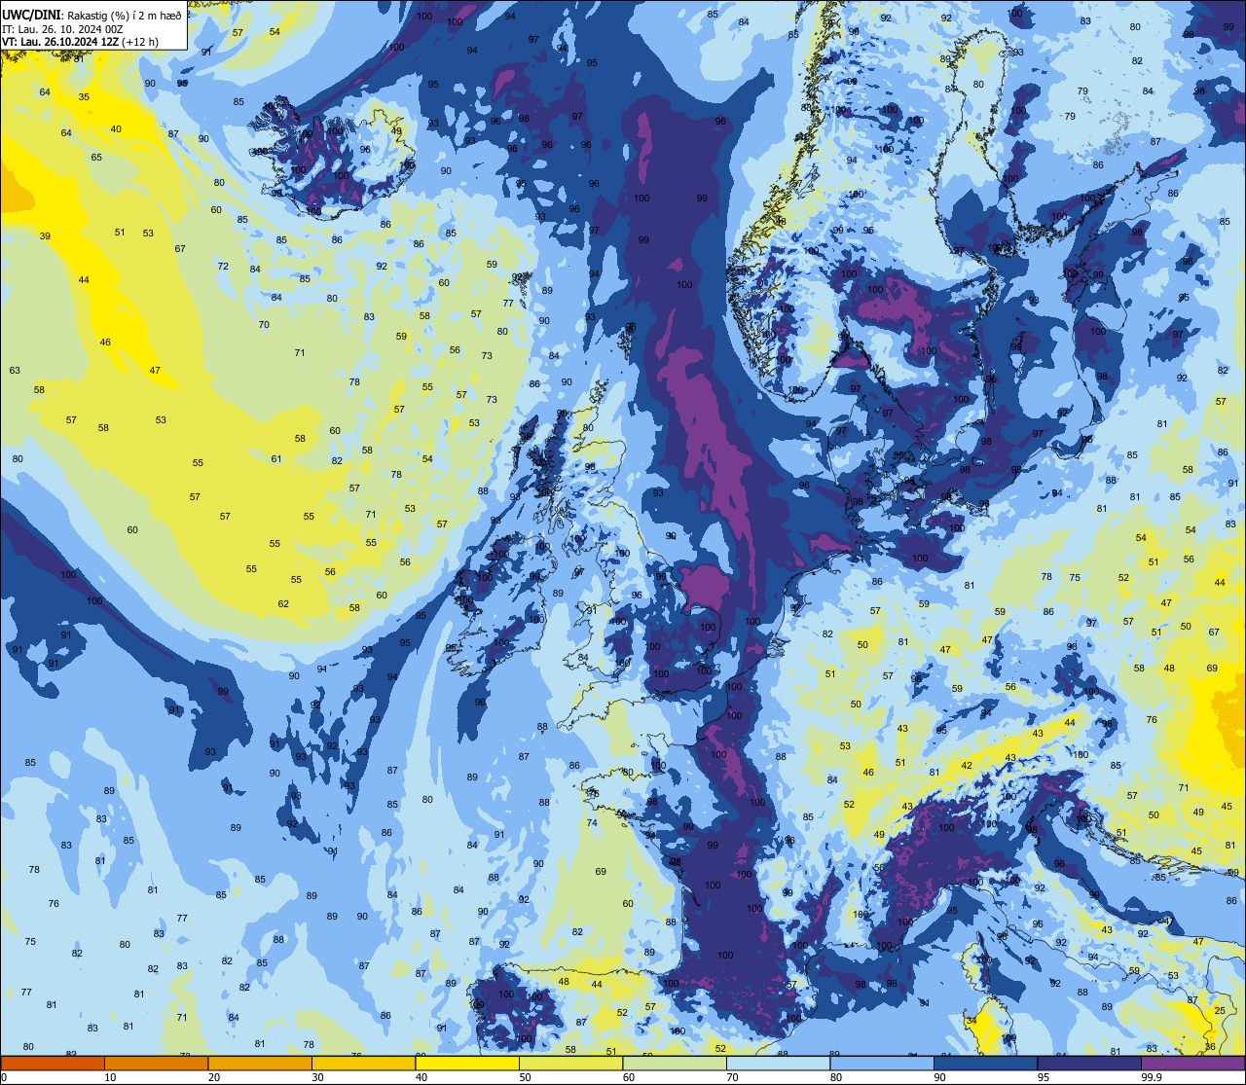Viewport: 1246px width, 1085px height.
Task: Click the humidity value '42' on the map
Action: pyautogui.click(x=967, y=765)
